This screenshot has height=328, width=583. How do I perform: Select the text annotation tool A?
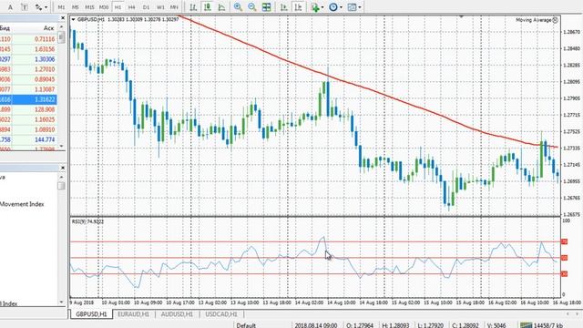point(10,7)
